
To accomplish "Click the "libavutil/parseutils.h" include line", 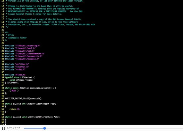I will 23,56.
